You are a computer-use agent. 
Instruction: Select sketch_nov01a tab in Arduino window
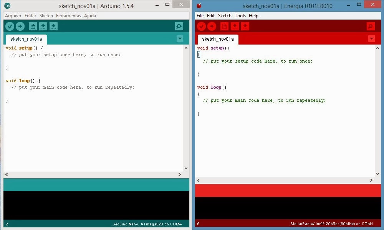click(x=26, y=39)
